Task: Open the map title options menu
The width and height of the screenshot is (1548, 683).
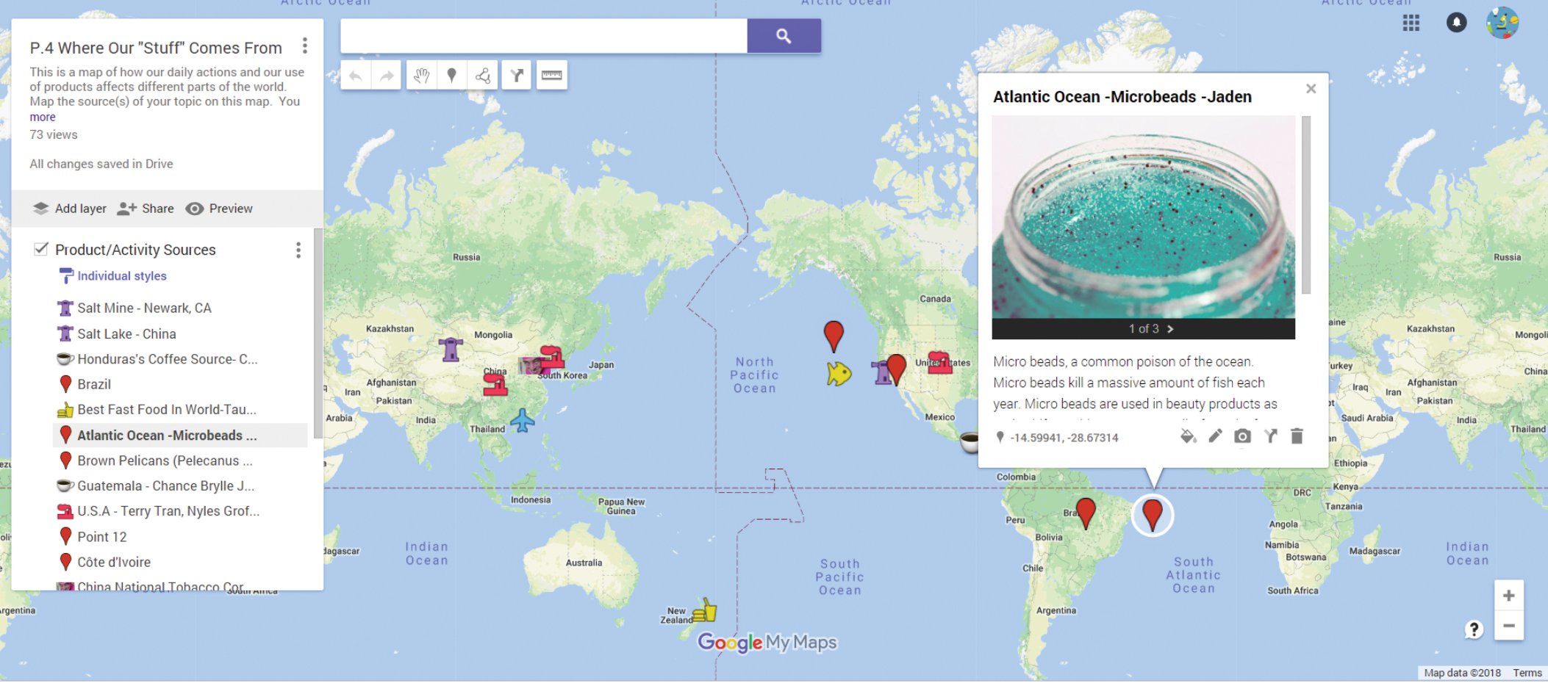Action: click(x=304, y=46)
